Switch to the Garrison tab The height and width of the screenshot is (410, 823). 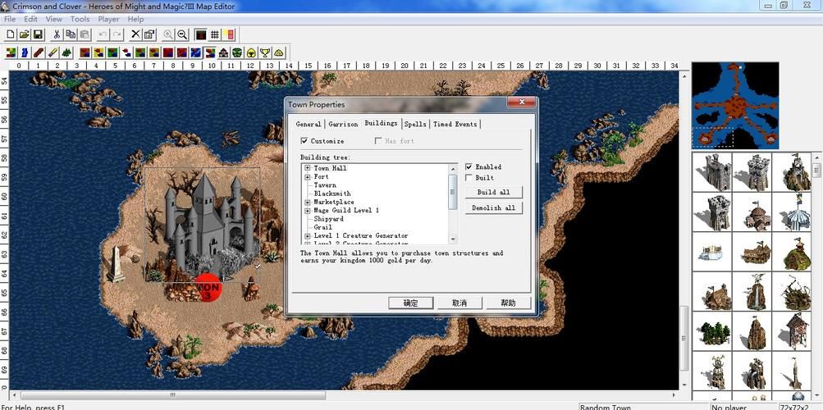pyautogui.click(x=343, y=124)
